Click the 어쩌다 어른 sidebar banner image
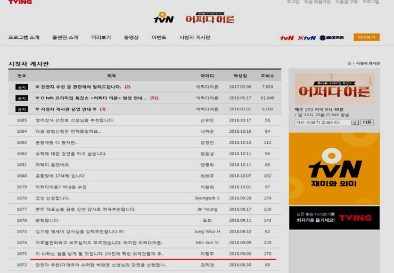This screenshot has height=273, width=394. (x=334, y=89)
